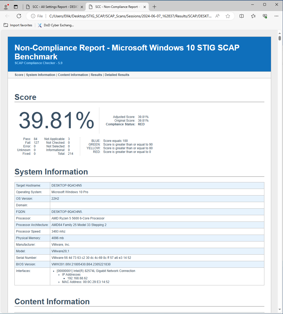Click the browser Back arrow
283x314 pixels.
7,16
